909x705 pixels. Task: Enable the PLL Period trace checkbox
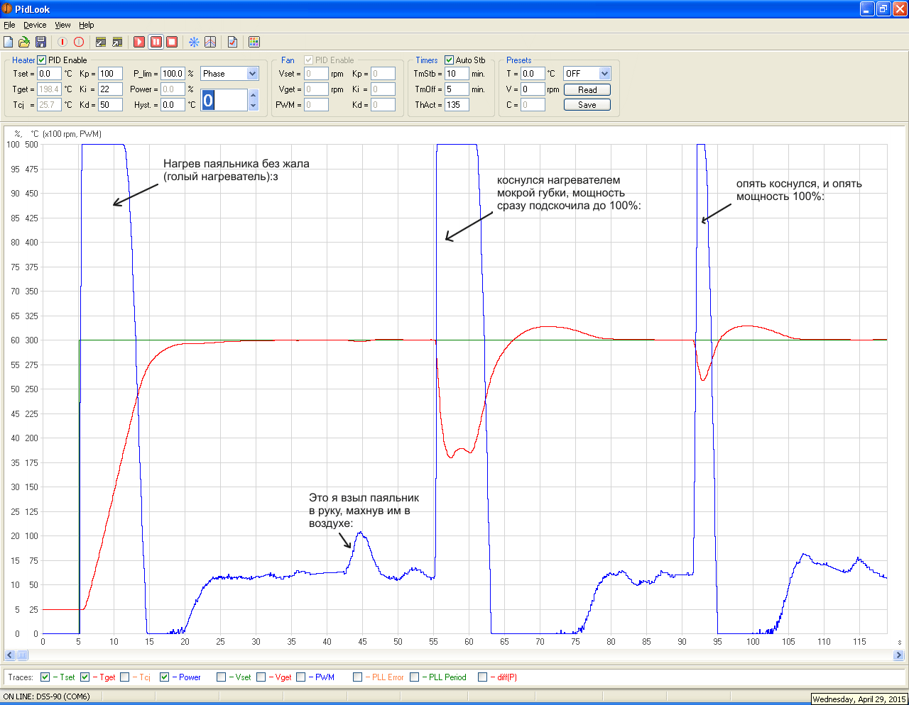[x=415, y=677]
